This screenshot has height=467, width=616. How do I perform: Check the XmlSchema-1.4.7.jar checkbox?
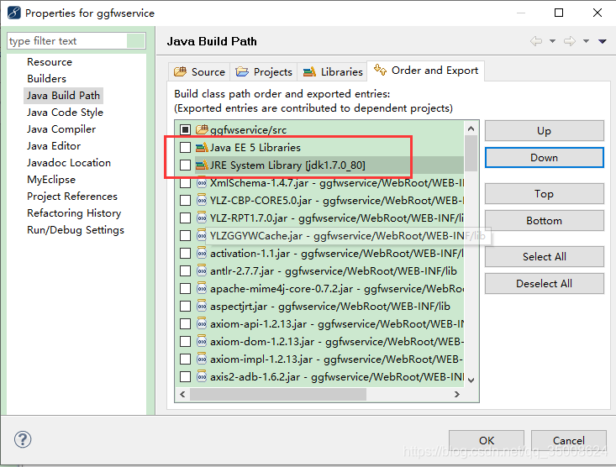185,182
